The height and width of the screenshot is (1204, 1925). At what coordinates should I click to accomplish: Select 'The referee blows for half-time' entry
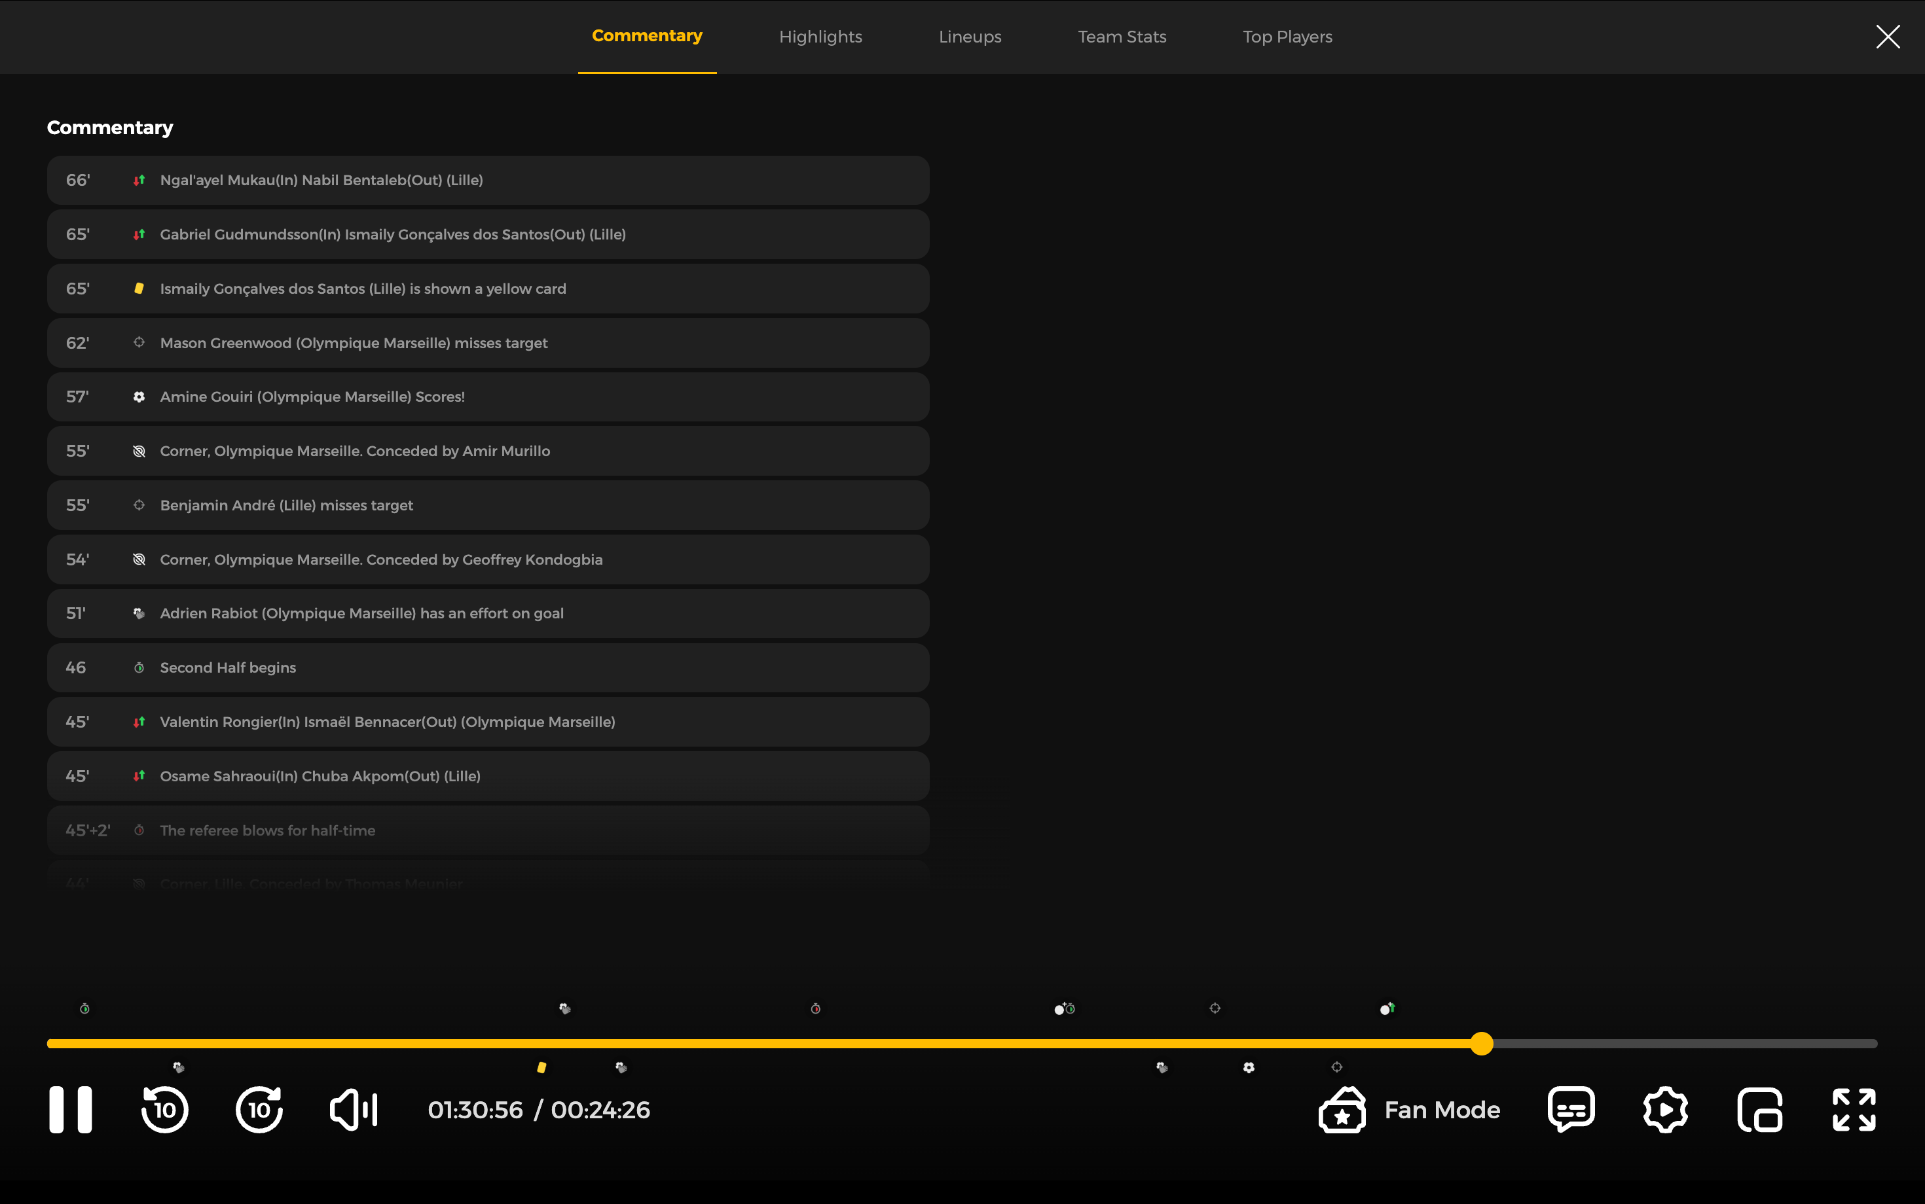point(488,830)
